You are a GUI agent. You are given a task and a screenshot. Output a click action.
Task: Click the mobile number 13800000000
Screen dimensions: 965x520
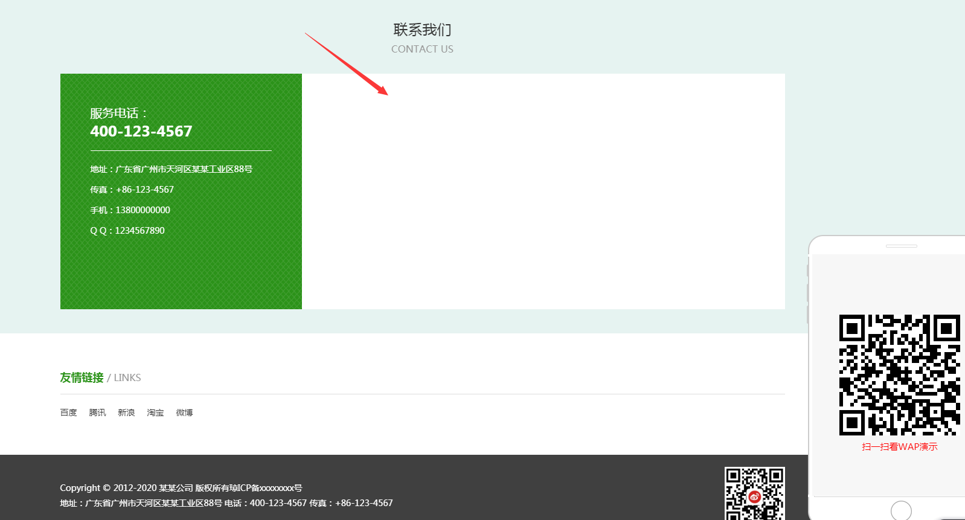pyautogui.click(x=143, y=210)
